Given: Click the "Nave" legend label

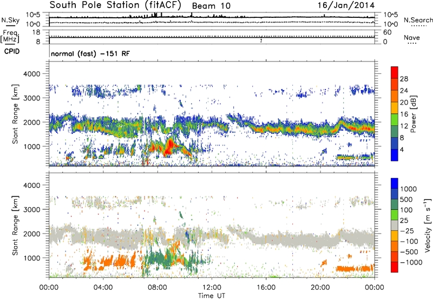Looking at the screenshot, I should coord(412,38).
